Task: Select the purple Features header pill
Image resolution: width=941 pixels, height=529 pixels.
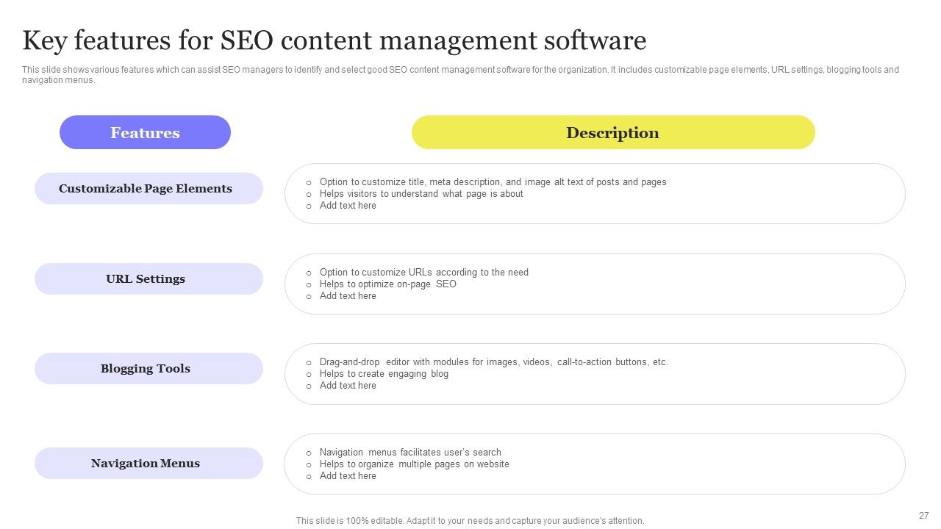Action: pyautogui.click(x=145, y=132)
